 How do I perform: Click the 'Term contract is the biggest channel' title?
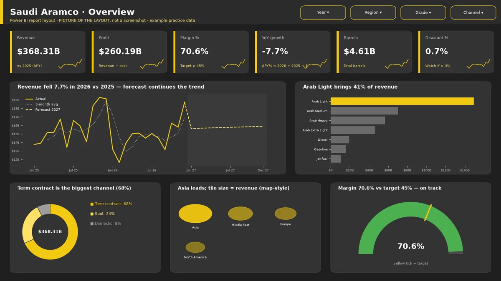(74, 188)
